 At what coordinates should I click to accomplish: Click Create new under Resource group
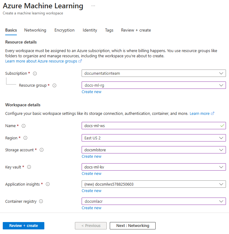91,92
